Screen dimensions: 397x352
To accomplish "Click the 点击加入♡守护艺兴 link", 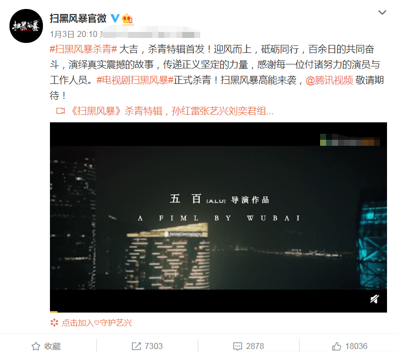I will [97, 323].
